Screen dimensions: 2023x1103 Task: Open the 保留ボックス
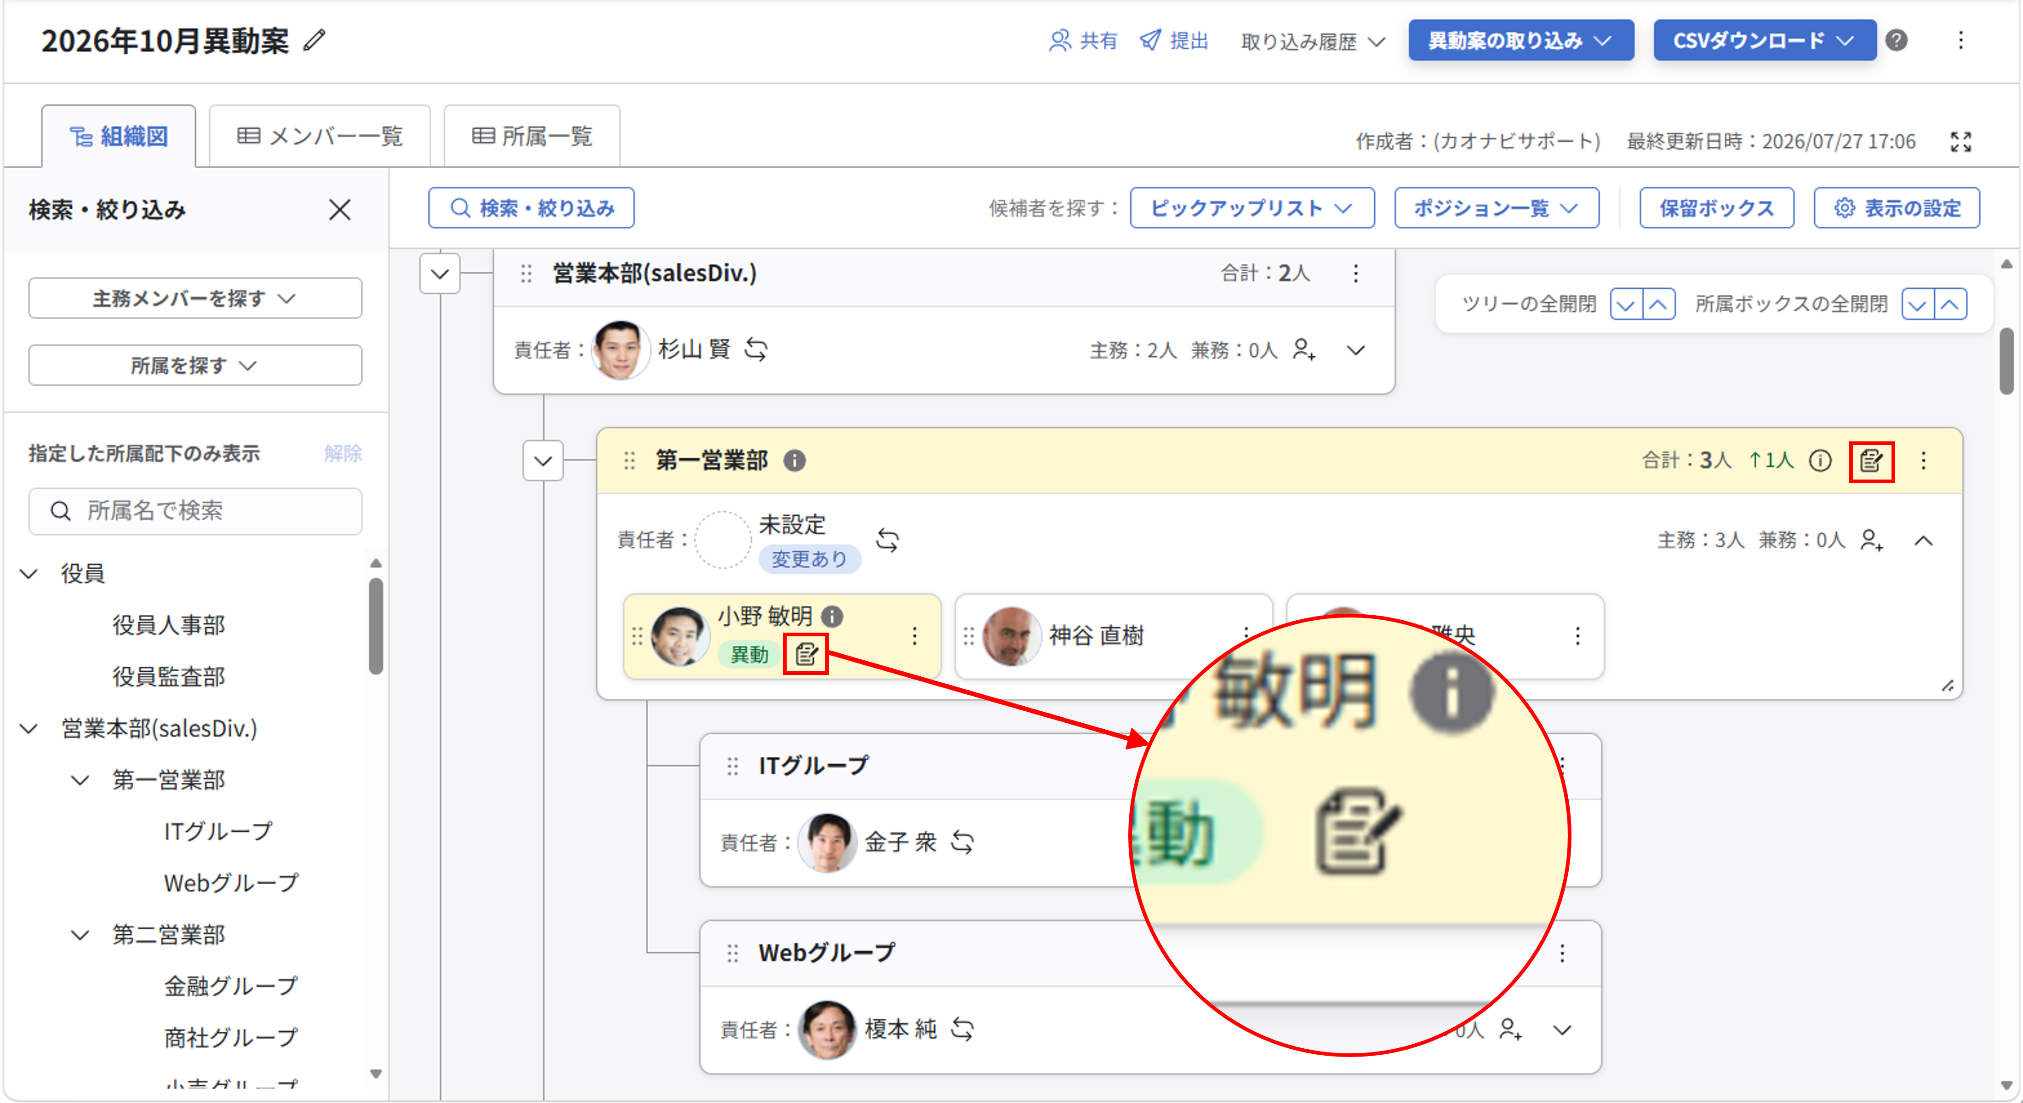[1716, 208]
